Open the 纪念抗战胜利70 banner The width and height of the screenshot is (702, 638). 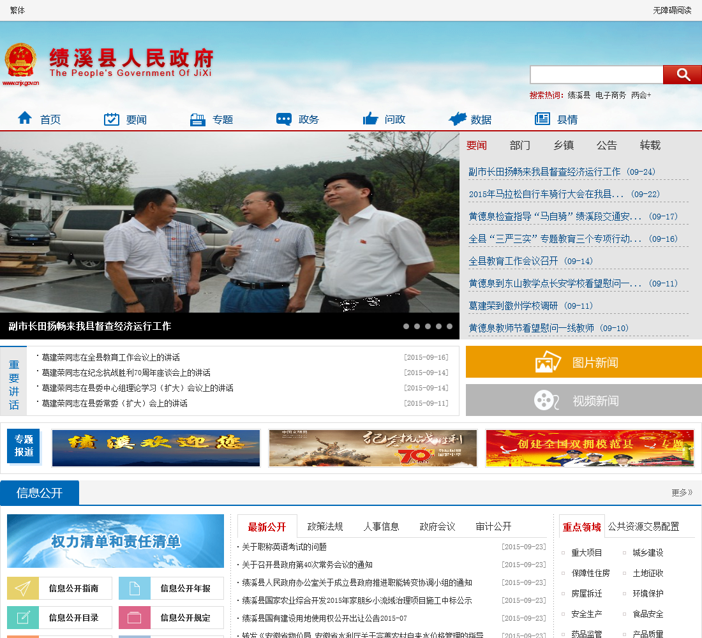coord(373,448)
